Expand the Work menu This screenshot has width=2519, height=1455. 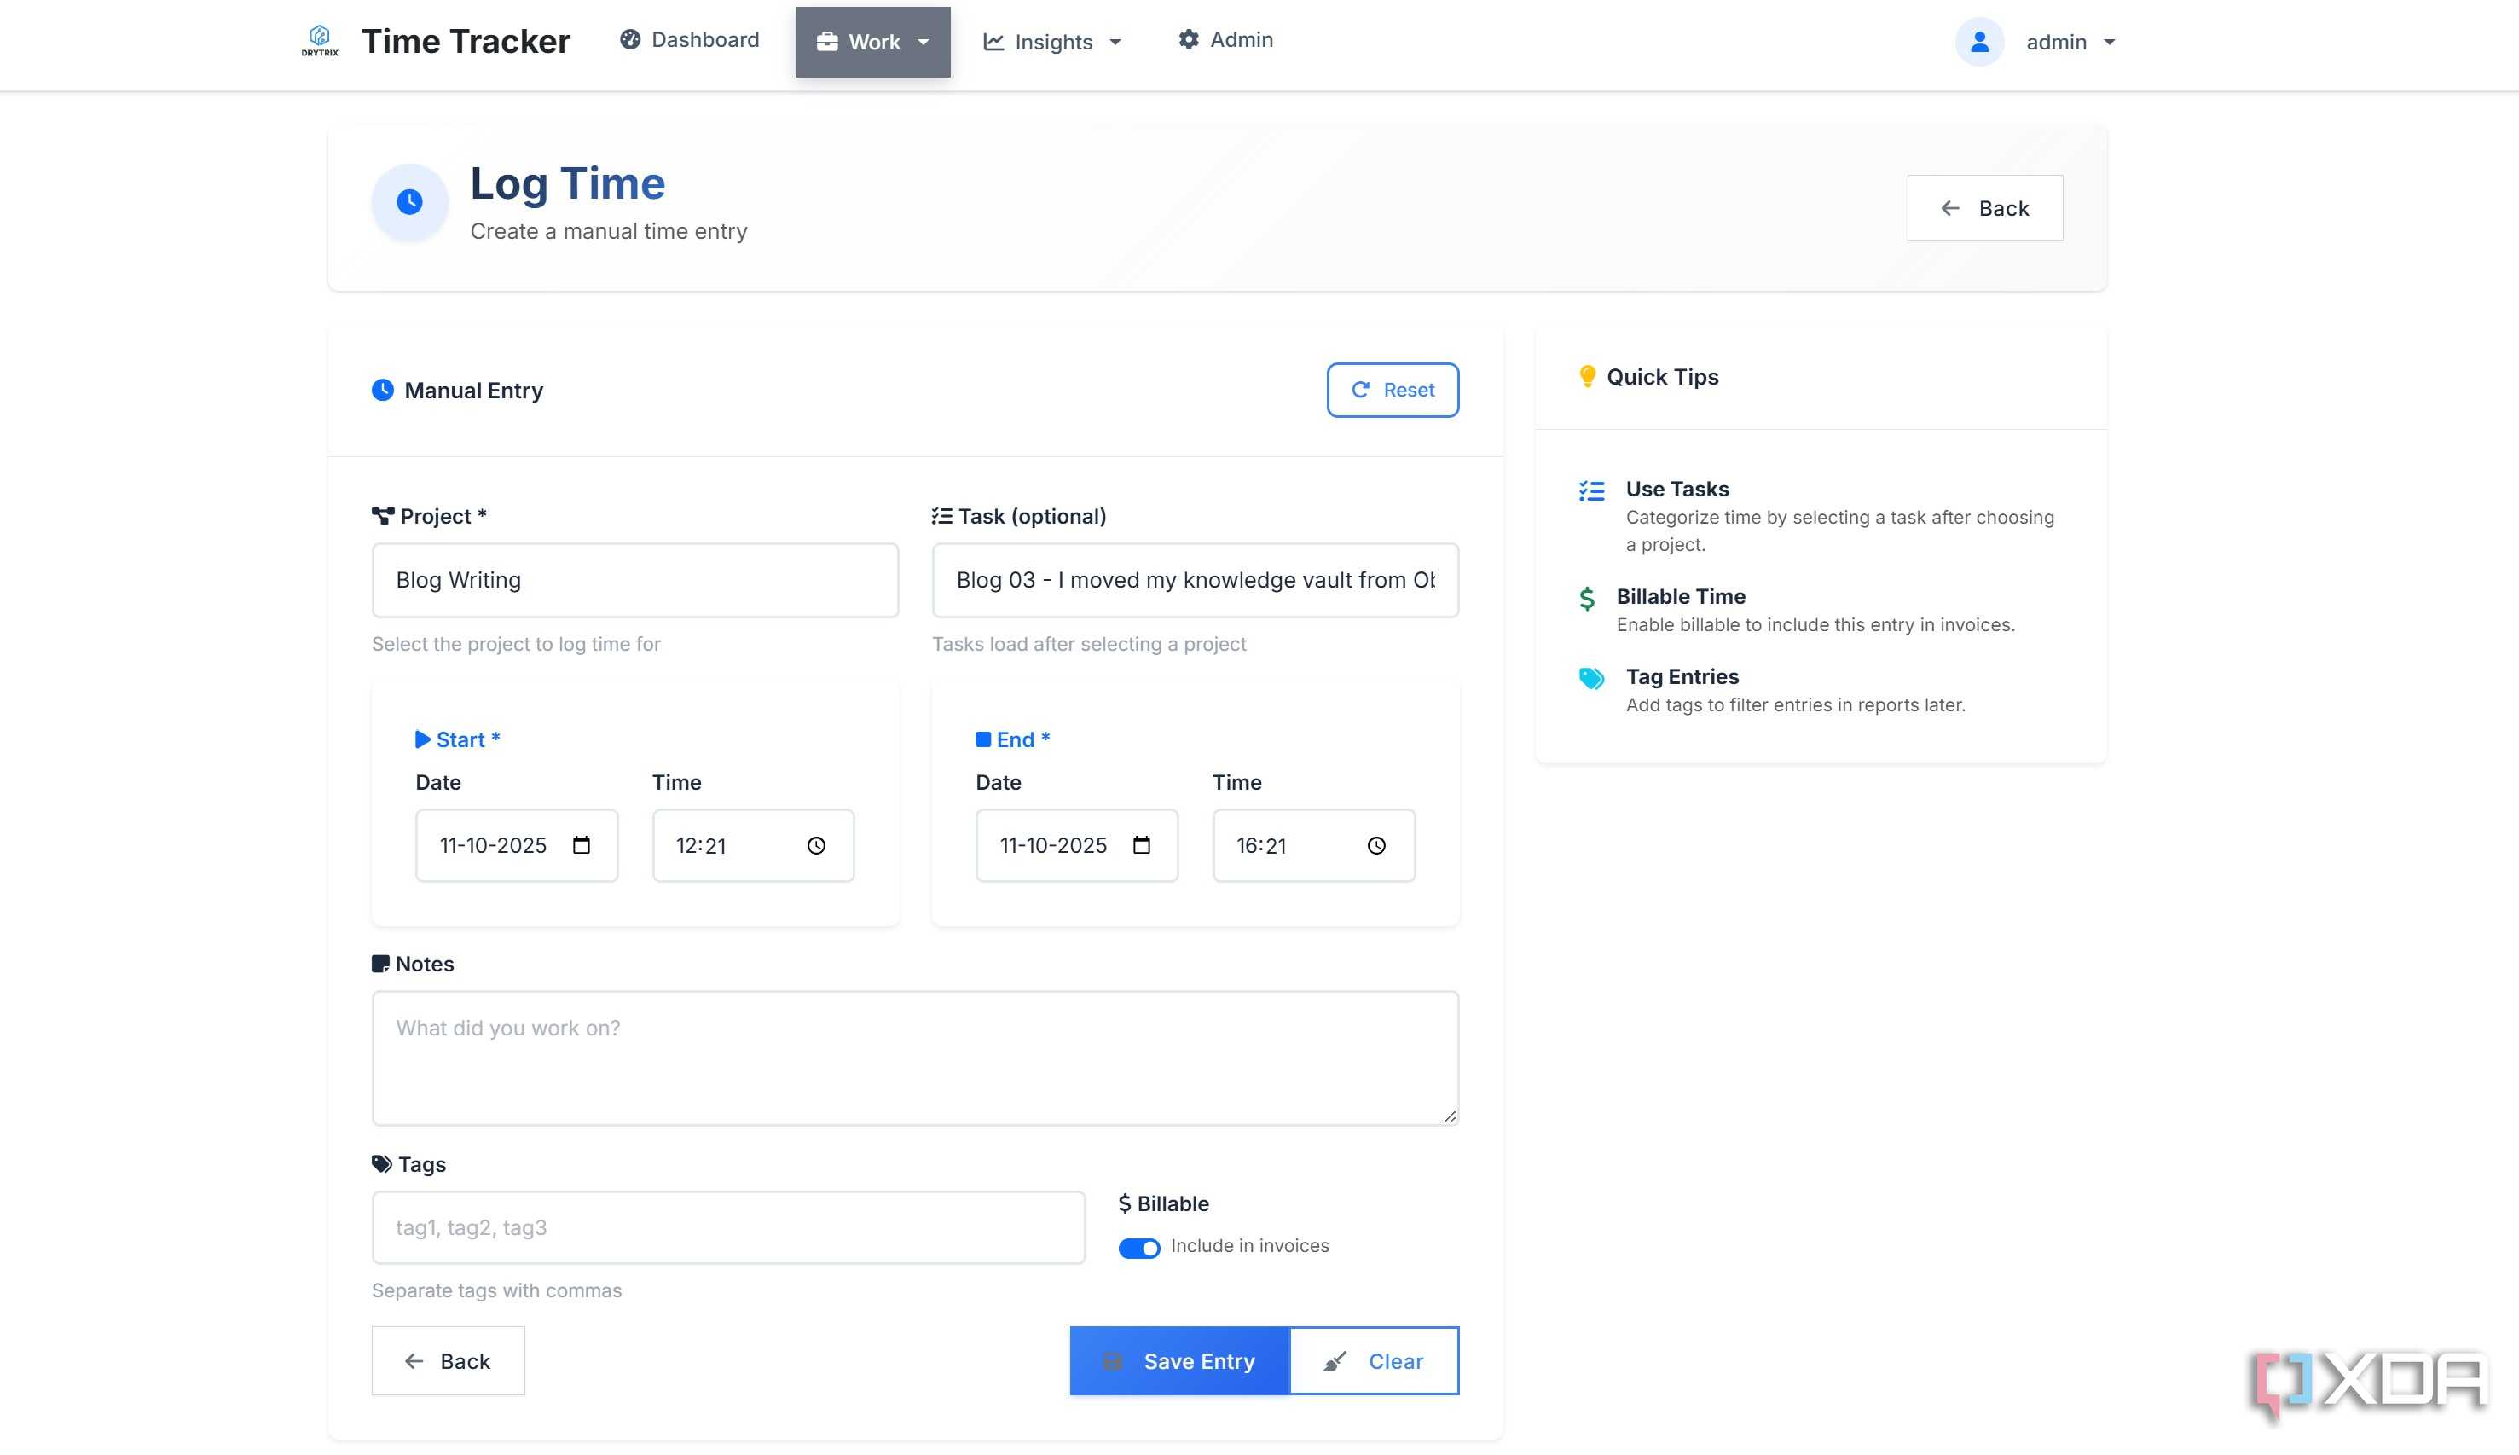click(872, 42)
